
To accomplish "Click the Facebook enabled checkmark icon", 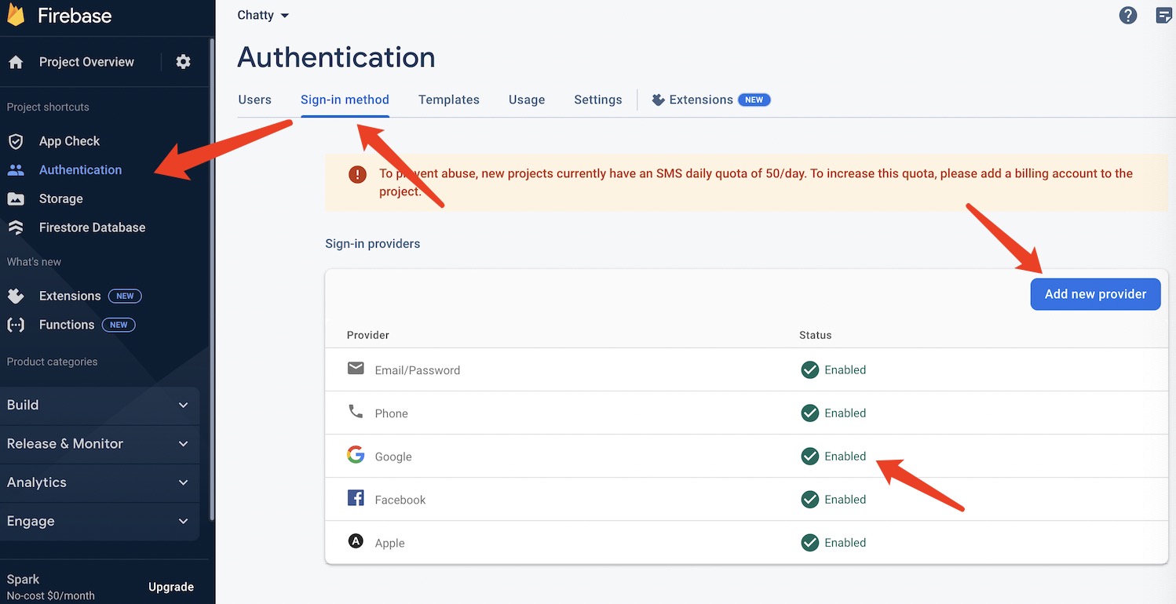I will [x=809, y=499].
